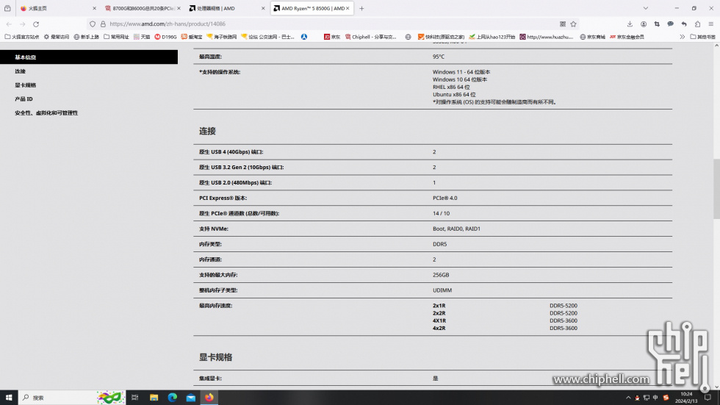Close the 火狐主页 tab
The image size is (720, 405).
point(95,8)
